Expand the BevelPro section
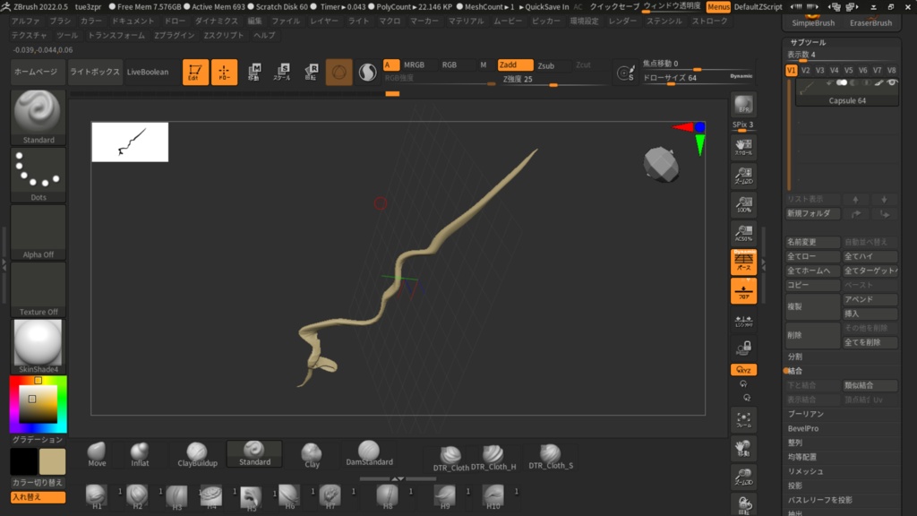The image size is (917, 516). [x=803, y=428]
